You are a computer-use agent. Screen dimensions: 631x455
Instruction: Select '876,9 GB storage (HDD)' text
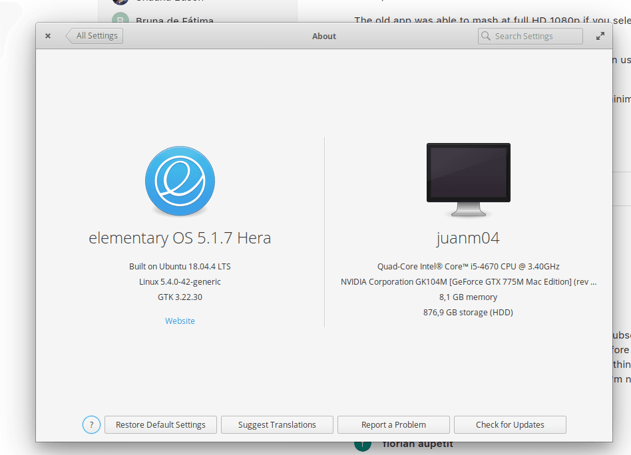coord(468,312)
